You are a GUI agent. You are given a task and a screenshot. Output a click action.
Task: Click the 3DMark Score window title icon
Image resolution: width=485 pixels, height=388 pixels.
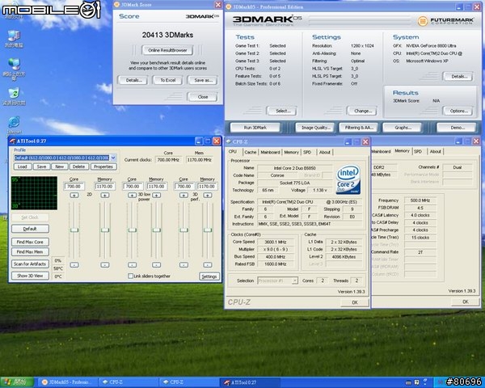coord(116,5)
